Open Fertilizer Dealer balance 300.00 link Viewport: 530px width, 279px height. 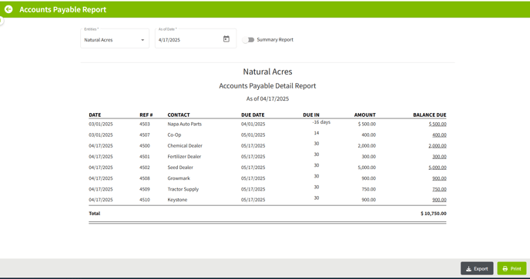point(439,157)
